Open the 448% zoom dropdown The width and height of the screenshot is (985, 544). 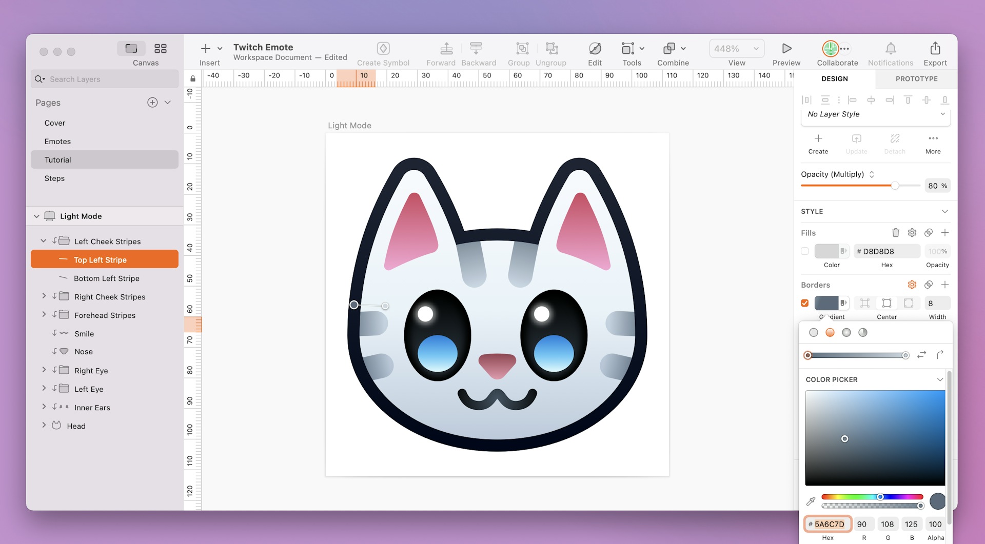pos(736,48)
